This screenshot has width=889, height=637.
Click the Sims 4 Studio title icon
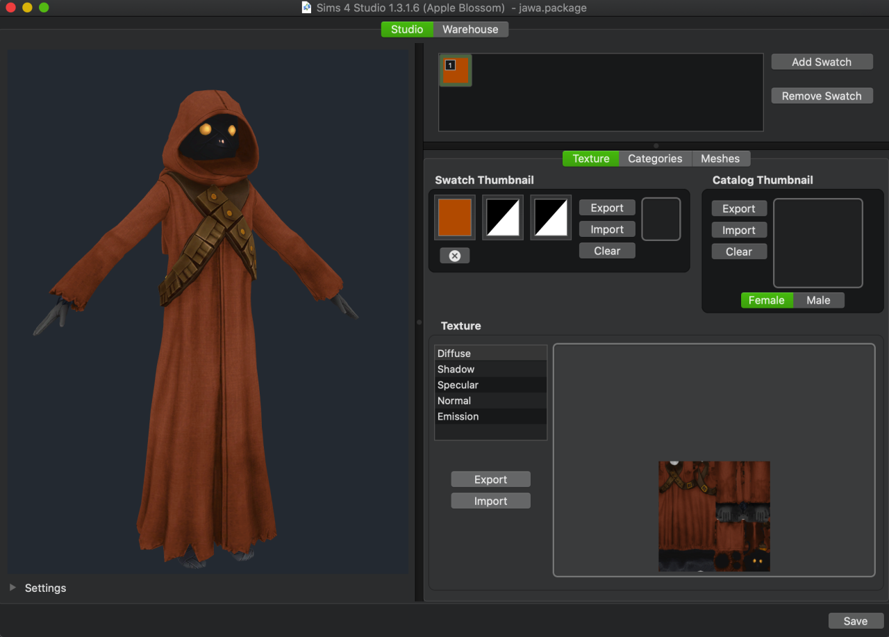click(x=307, y=8)
